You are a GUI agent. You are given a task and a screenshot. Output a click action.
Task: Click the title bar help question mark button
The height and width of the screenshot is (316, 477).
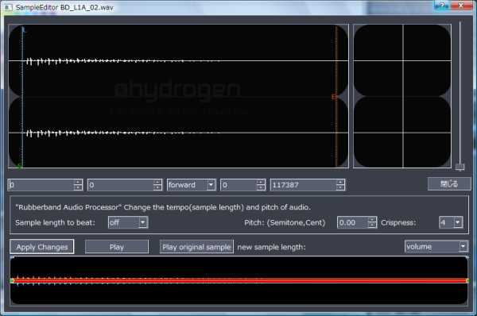[x=442, y=6]
